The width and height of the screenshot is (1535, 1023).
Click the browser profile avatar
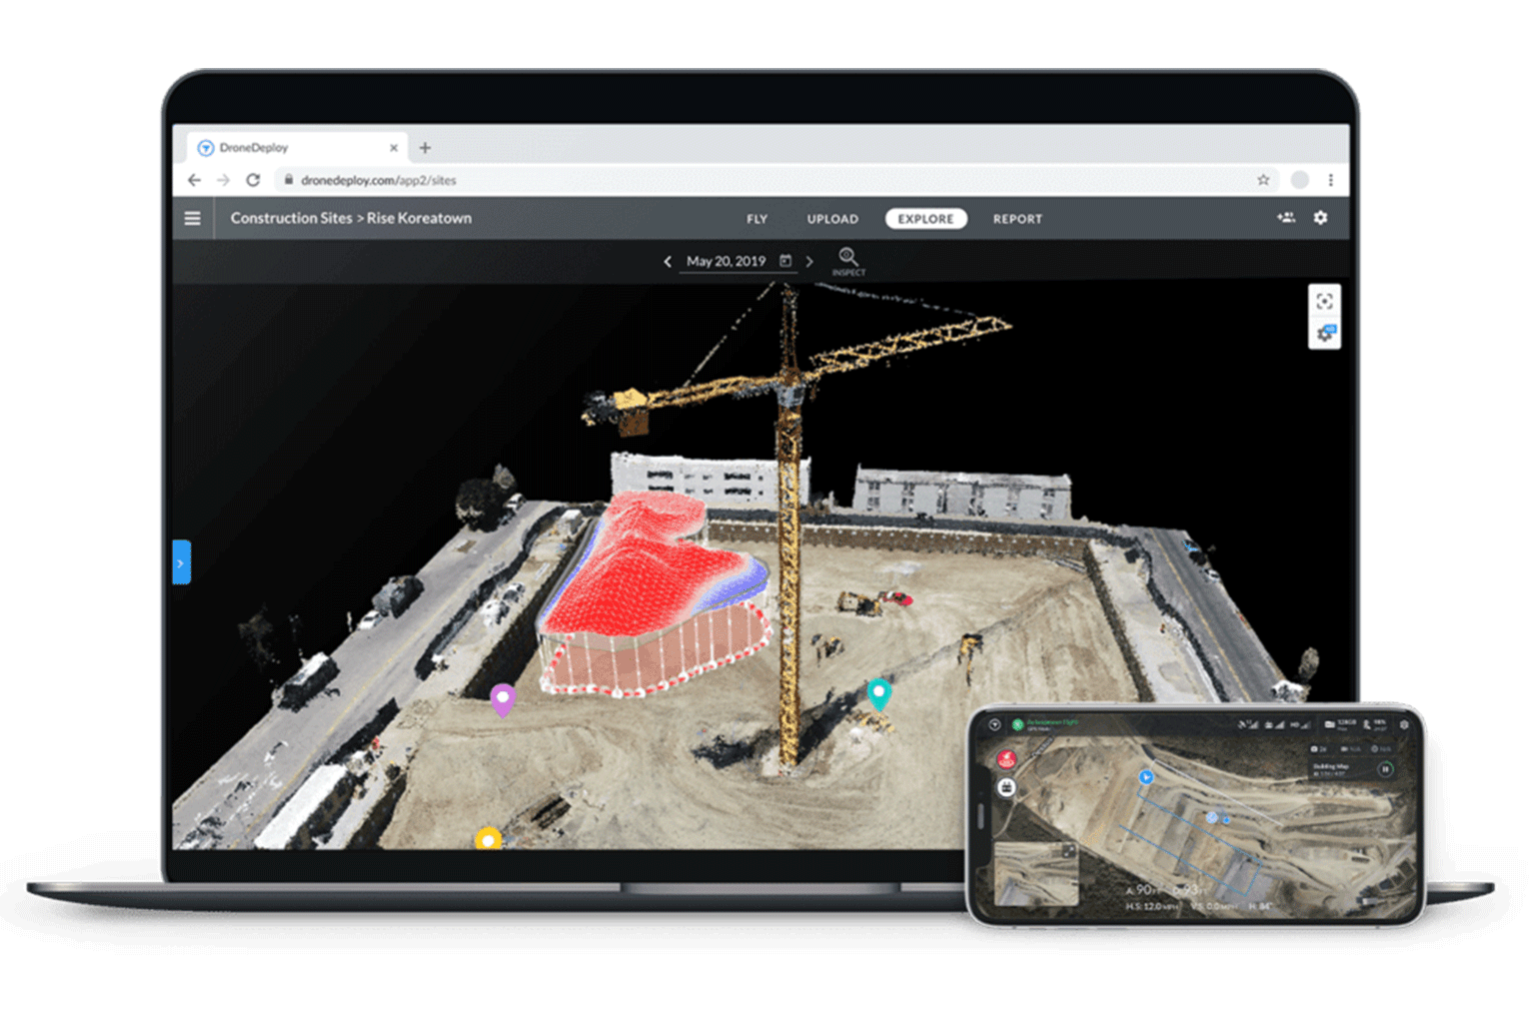point(1299,180)
